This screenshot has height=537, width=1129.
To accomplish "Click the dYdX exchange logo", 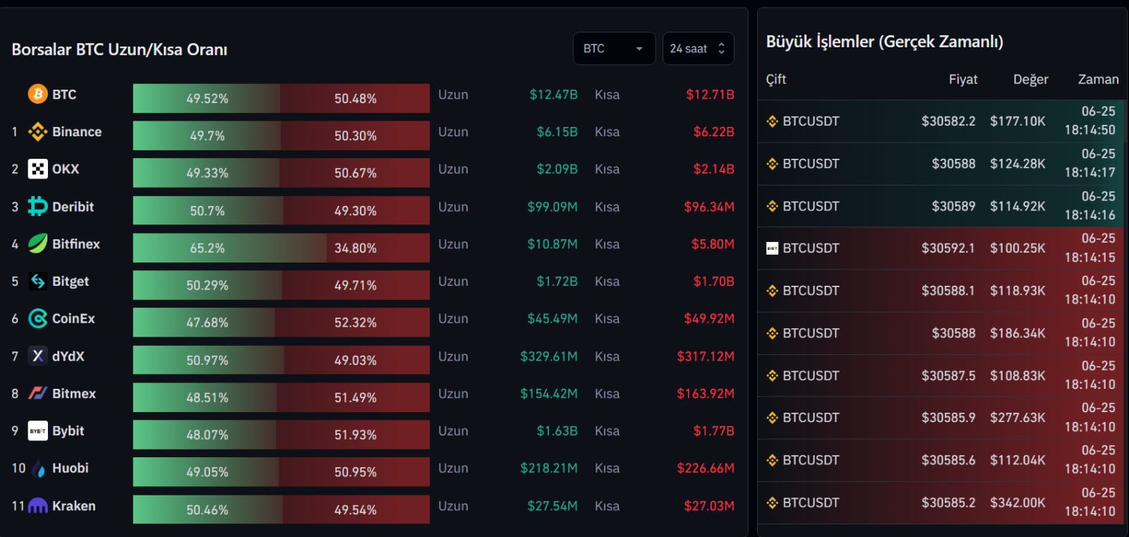I will (37, 356).
